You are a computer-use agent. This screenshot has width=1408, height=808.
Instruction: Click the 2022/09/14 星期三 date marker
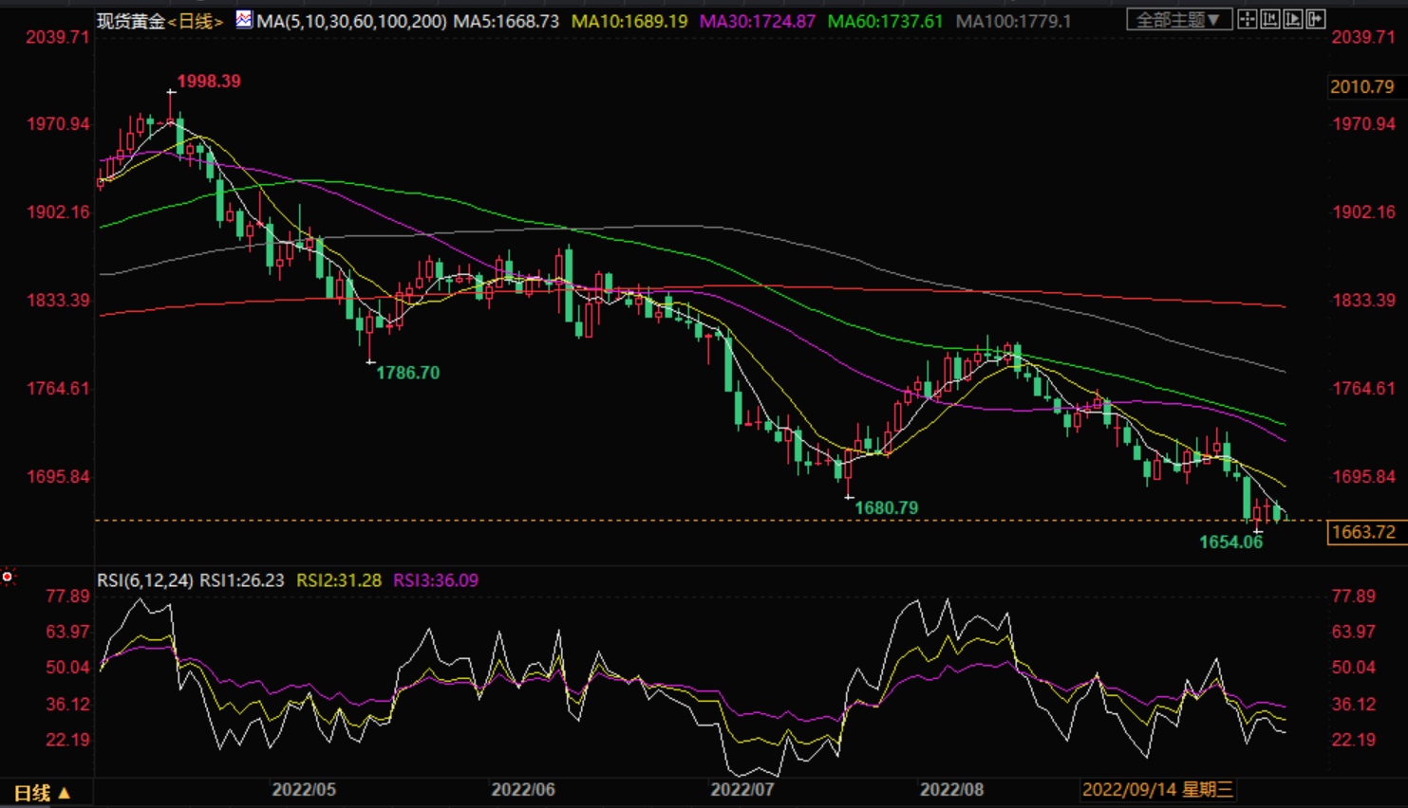[x=1157, y=790]
